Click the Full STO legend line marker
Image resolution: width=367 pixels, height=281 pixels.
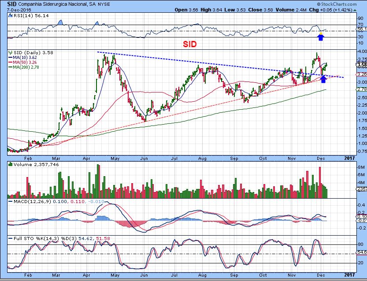[10, 238]
